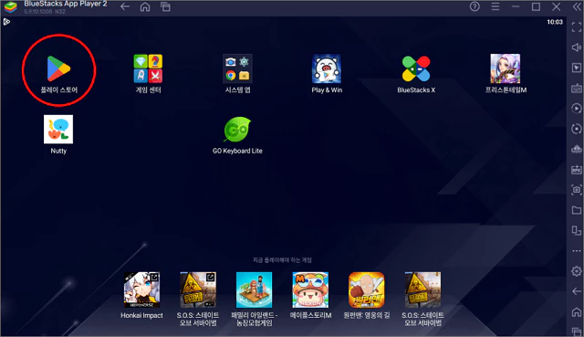Launch the Nutty app
This screenshot has width=584, height=337.
click(x=58, y=129)
